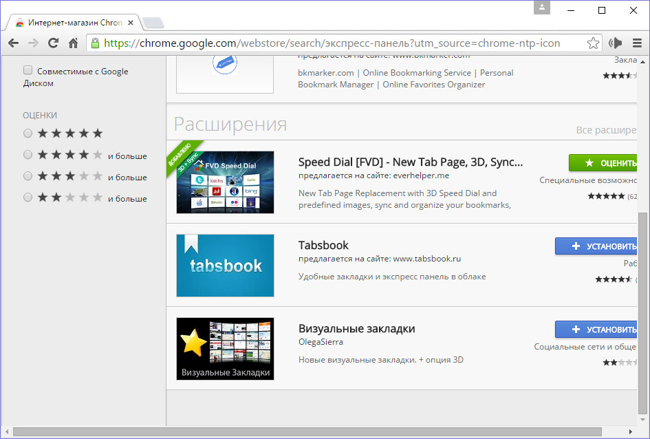Click the 'ОЦЕНКИ' filter heading

pyautogui.click(x=40, y=115)
